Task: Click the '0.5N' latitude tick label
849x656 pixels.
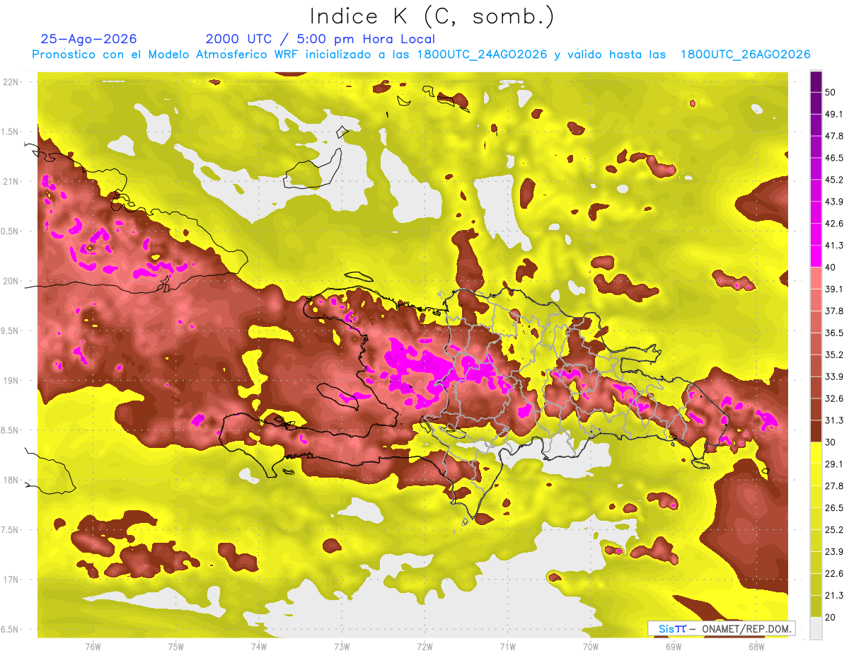Action: (x=11, y=231)
